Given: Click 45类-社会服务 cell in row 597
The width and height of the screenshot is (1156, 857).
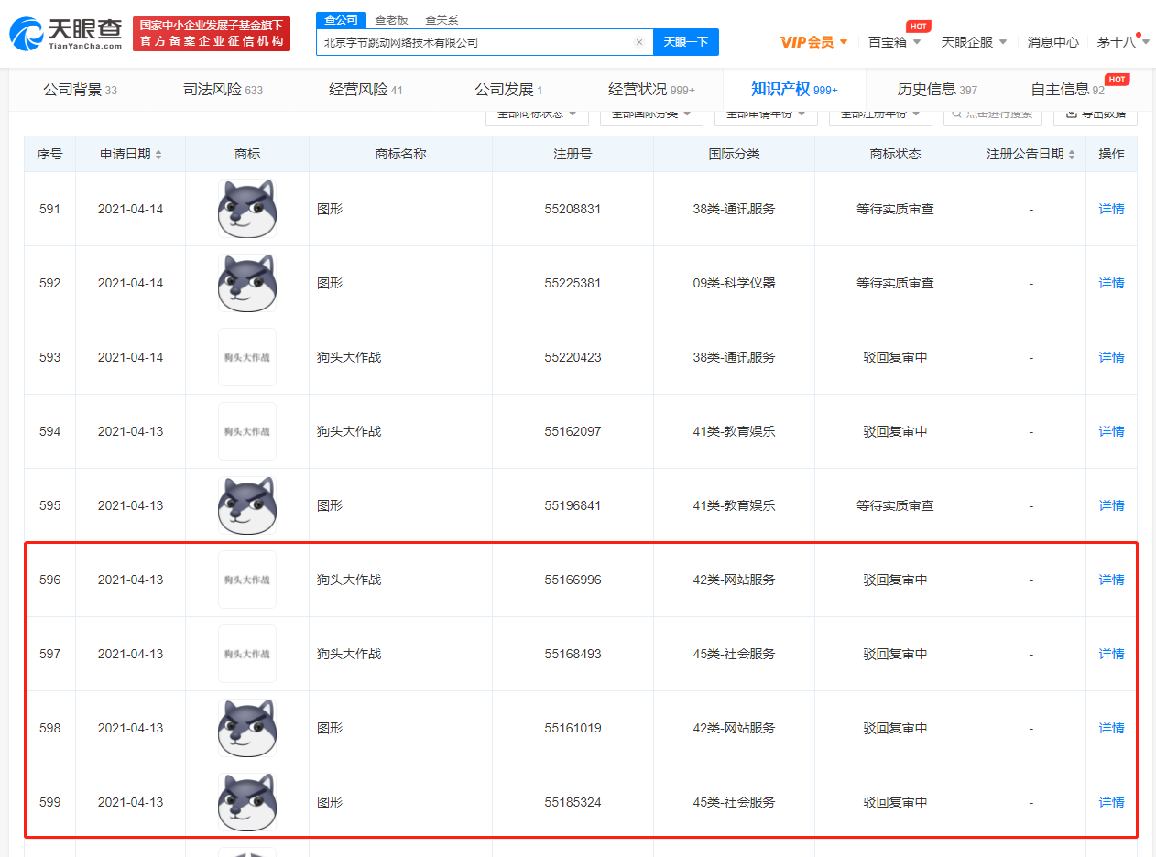Looking at the screenshot, I should [734, 654].
